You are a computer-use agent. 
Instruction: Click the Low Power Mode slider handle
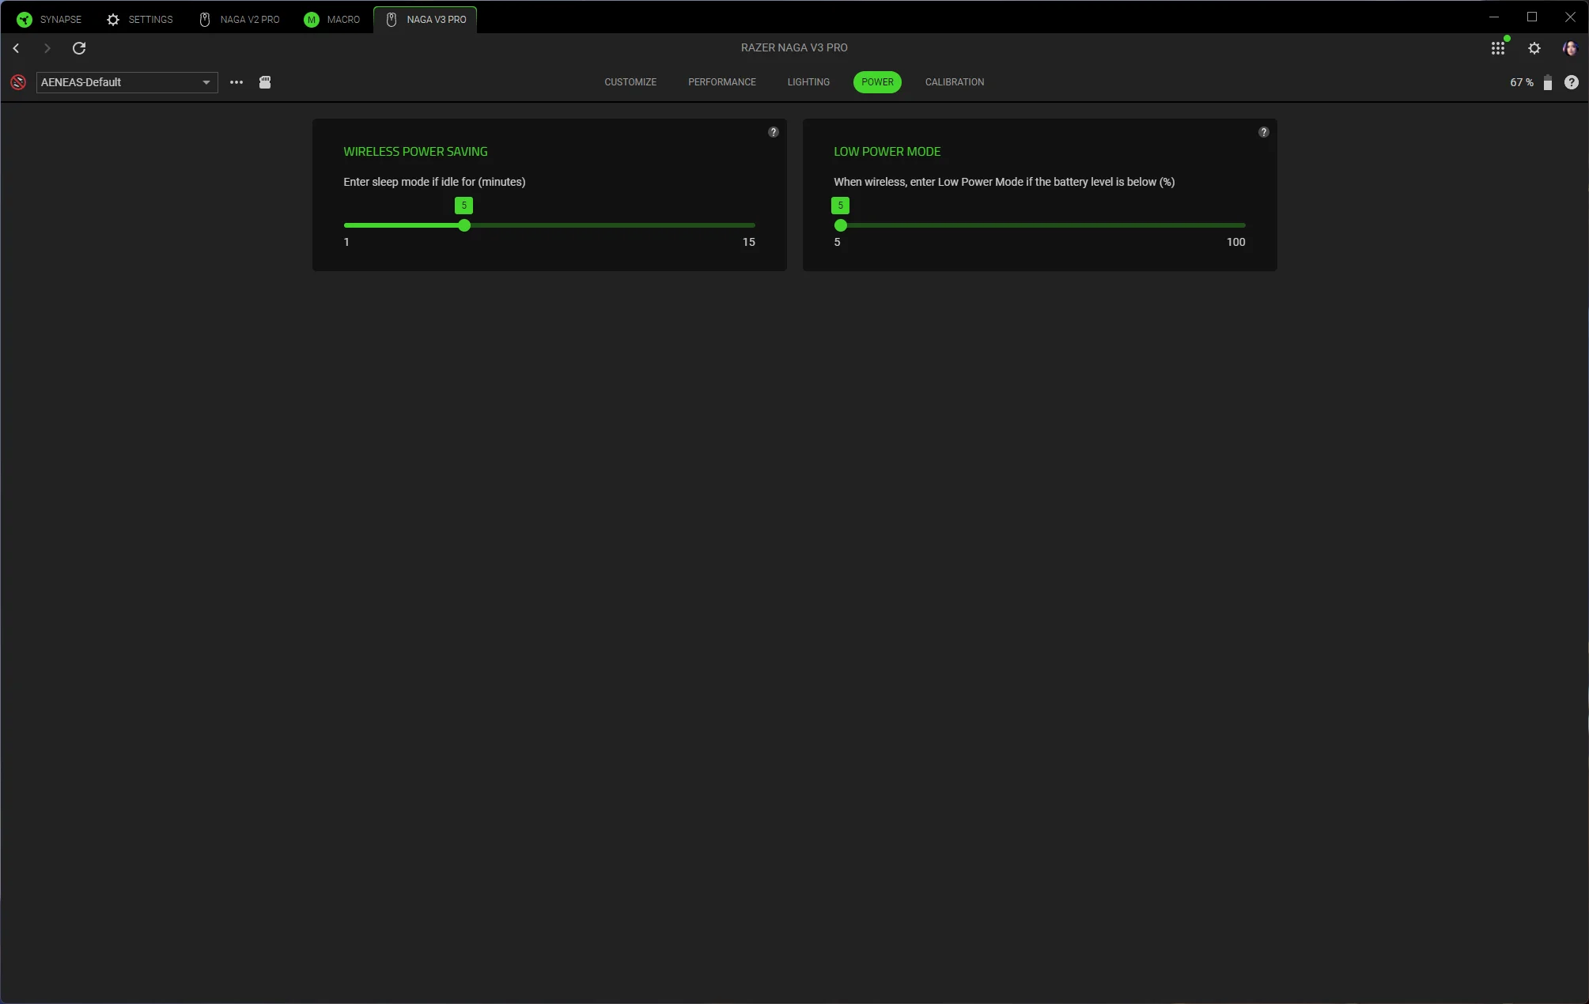841,225
